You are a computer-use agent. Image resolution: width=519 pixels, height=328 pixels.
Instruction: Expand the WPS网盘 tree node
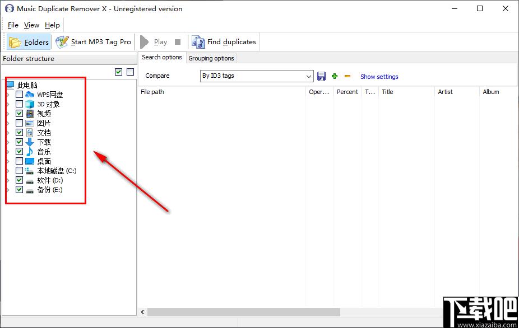(8, 95)
